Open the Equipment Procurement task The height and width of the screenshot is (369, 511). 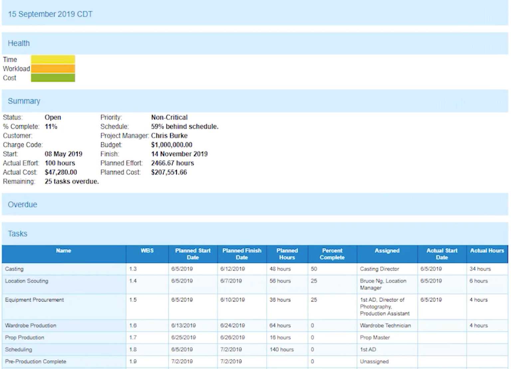34,300
